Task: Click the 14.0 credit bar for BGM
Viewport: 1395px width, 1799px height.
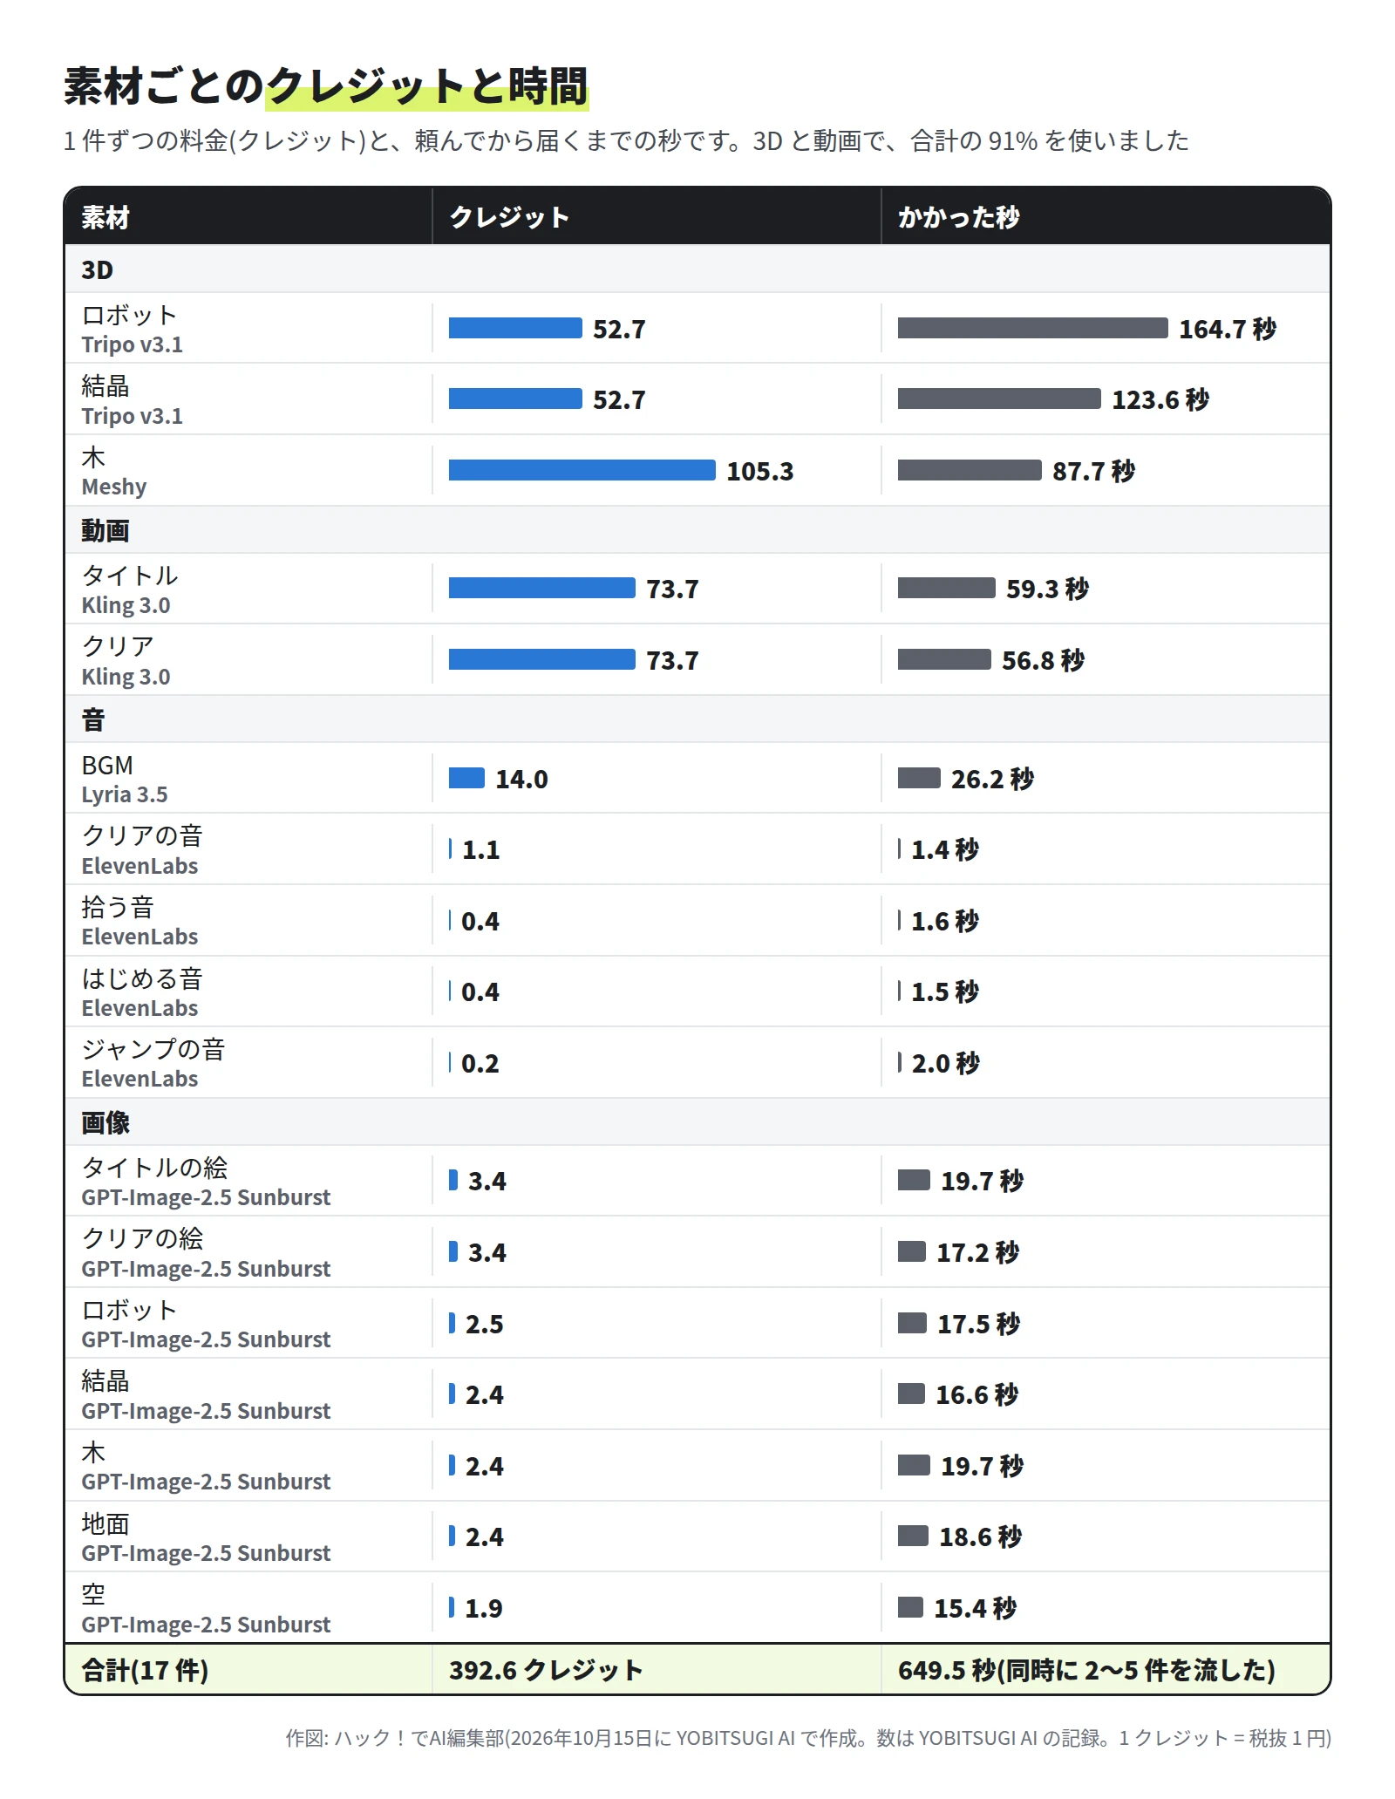Action: (466, 779)
